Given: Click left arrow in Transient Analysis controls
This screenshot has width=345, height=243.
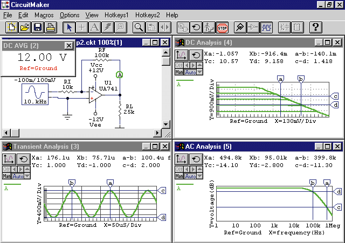Looking at the screenshot, I should (14, 169).
